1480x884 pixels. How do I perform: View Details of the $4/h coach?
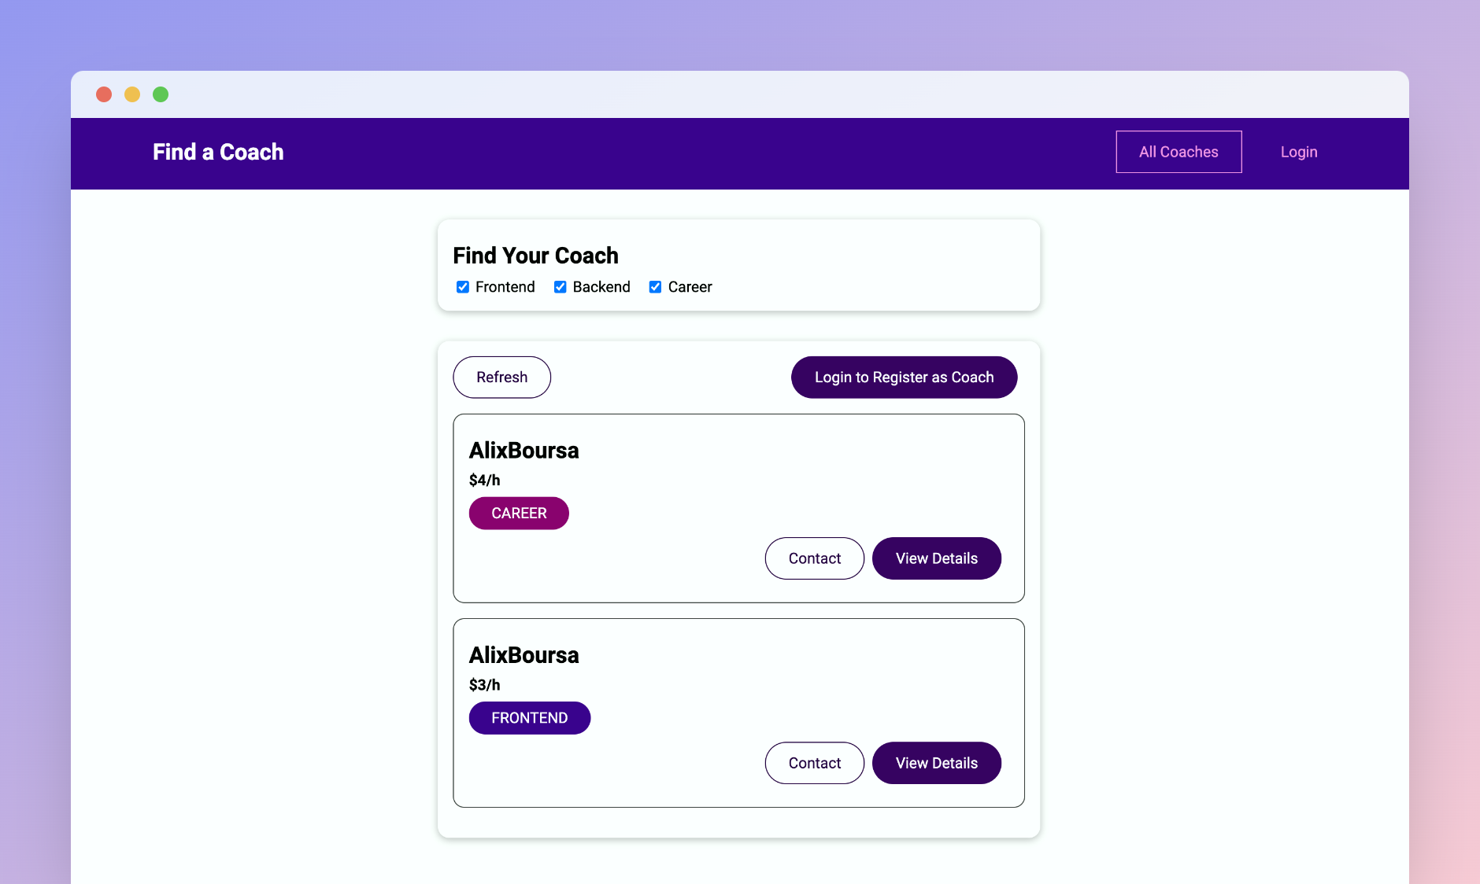937,558
